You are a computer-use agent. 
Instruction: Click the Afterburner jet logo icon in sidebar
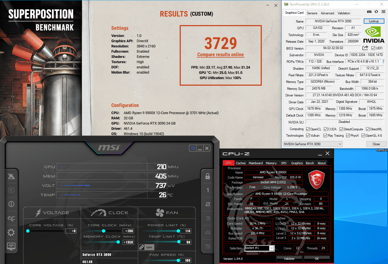pyautogui.click(x=11, y=176)
